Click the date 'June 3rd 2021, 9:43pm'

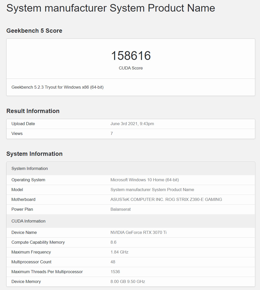(132, 124)
